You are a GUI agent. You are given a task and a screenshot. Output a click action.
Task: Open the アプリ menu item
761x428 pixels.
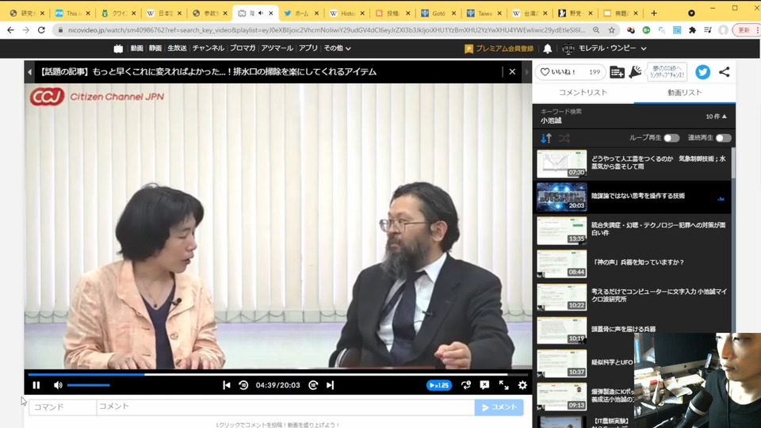click(x=308, y=48)
